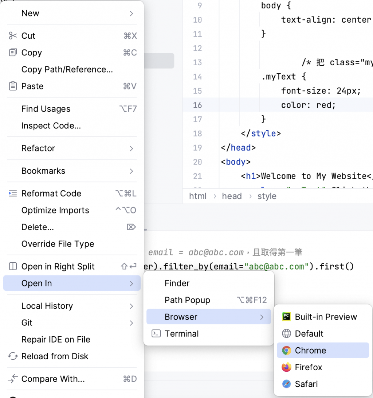Click the Cut scissors icon
Image resolution: width=373 pixels, height=398 pixels.
pyautogui.click(x=13, y=36)
